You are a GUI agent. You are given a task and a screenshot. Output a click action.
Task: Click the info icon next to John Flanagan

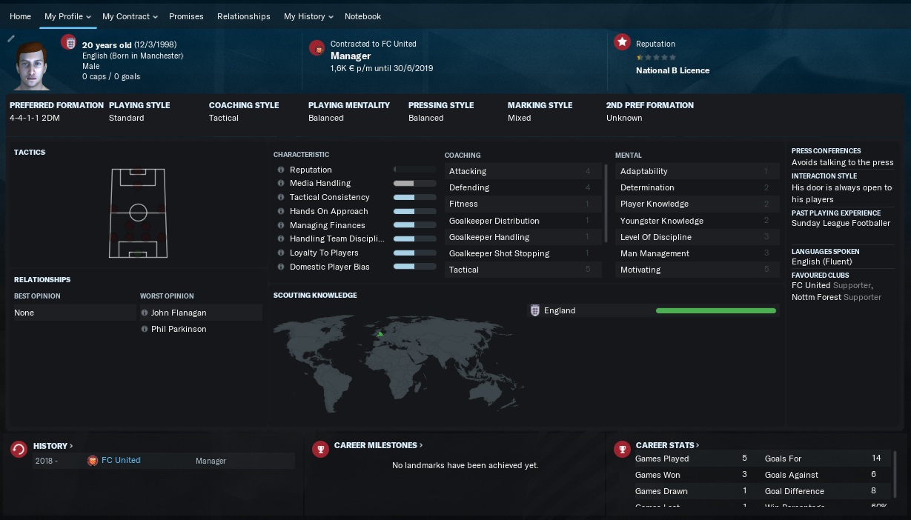click(145, 313)
